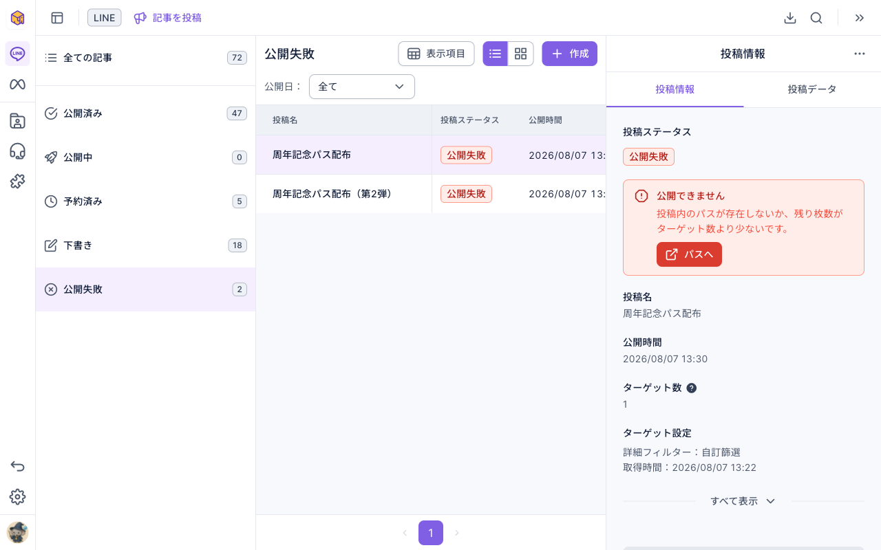Toggle the sidebar layout panel icon
This screenshot has width=881, height=550.
pos(57,18)
